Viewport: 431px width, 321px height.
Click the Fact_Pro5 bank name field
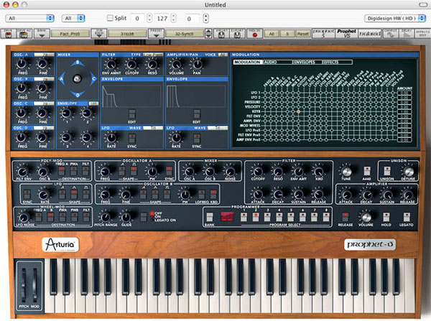pyautogui.click(x=70, y=34)
